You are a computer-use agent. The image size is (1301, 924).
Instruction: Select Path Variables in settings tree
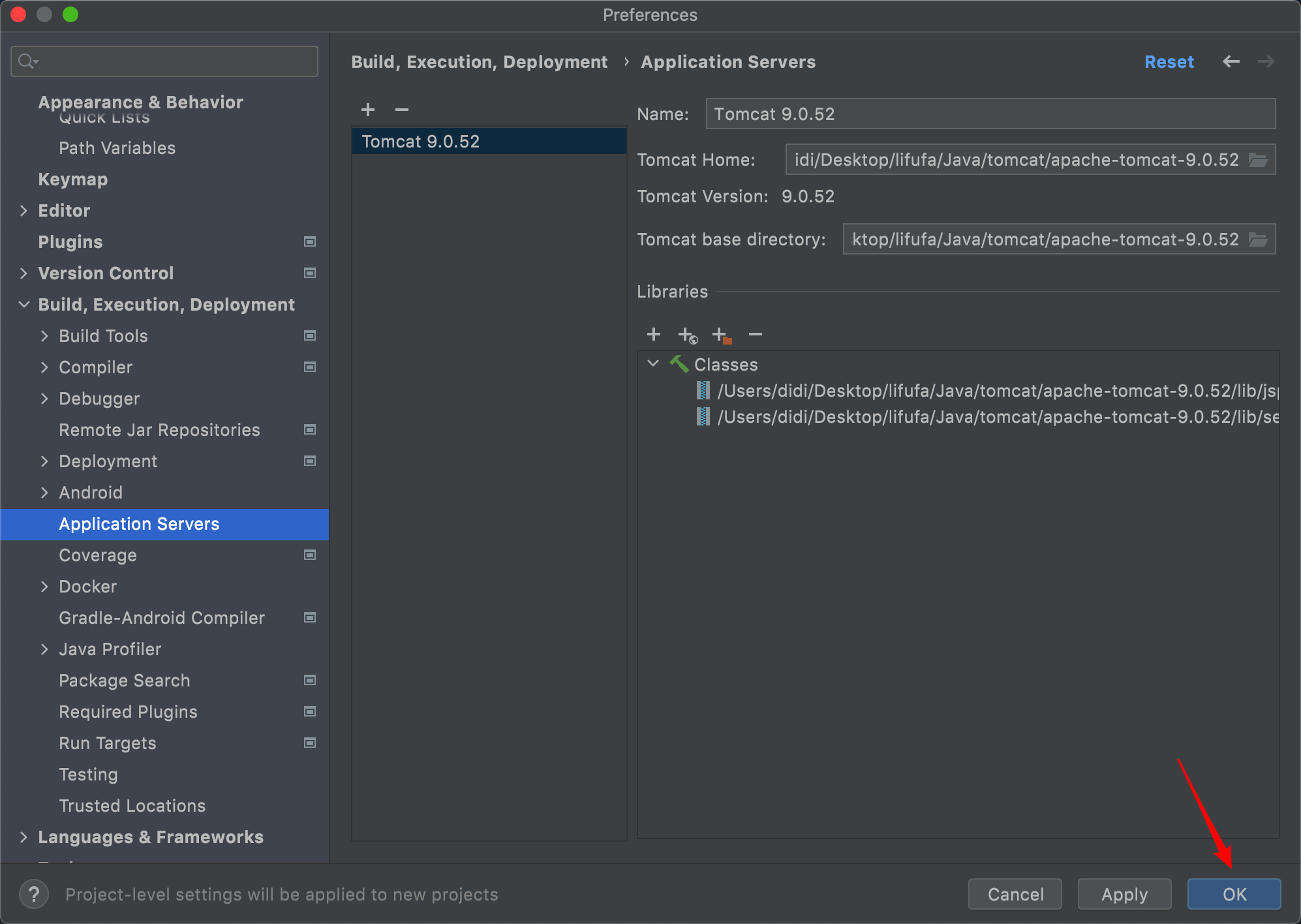point(117,148)
